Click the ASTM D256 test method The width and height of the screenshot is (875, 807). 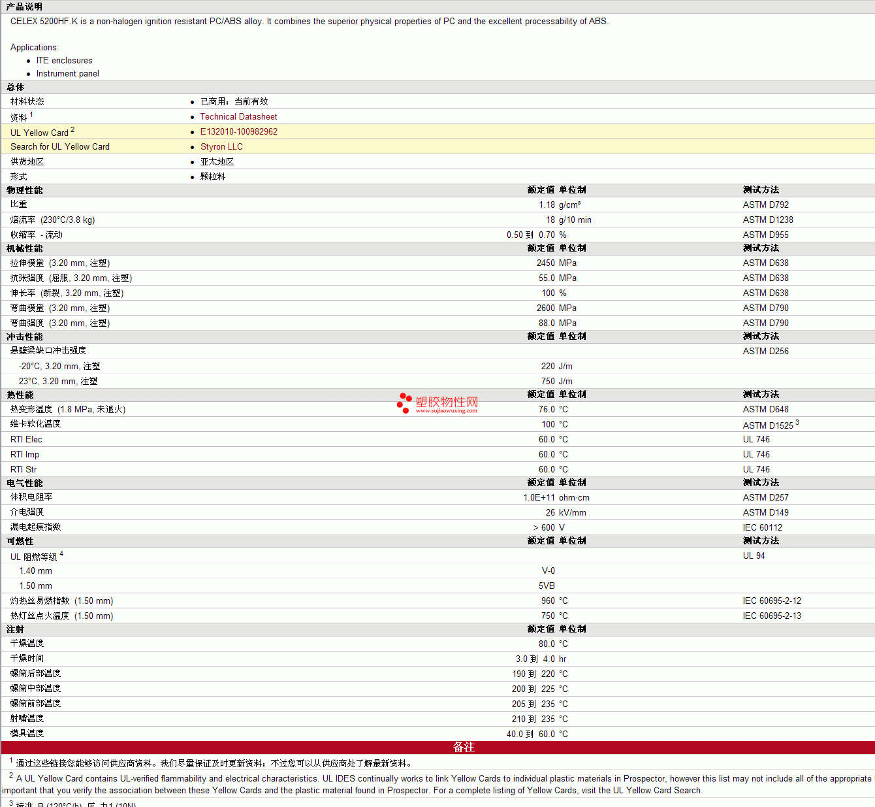(765, 351)
